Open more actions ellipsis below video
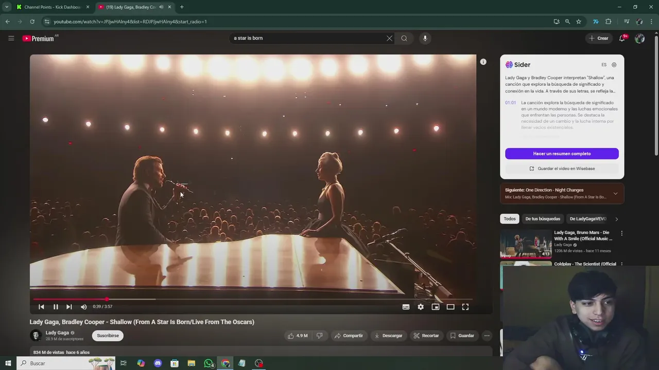659x370 pixels. coord(487,336)
